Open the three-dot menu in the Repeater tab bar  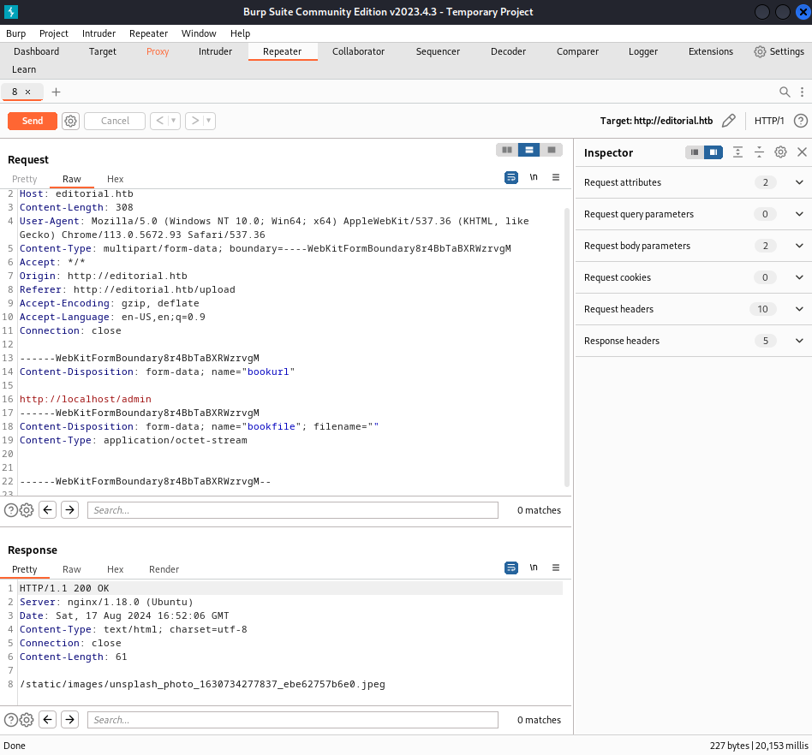(802, 92)
